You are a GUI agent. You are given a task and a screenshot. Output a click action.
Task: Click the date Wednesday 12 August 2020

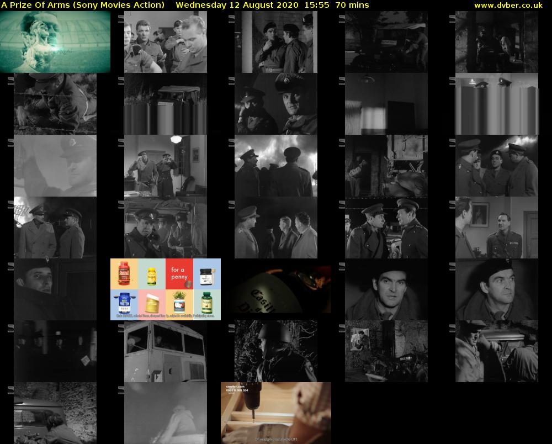click(237, 6)
